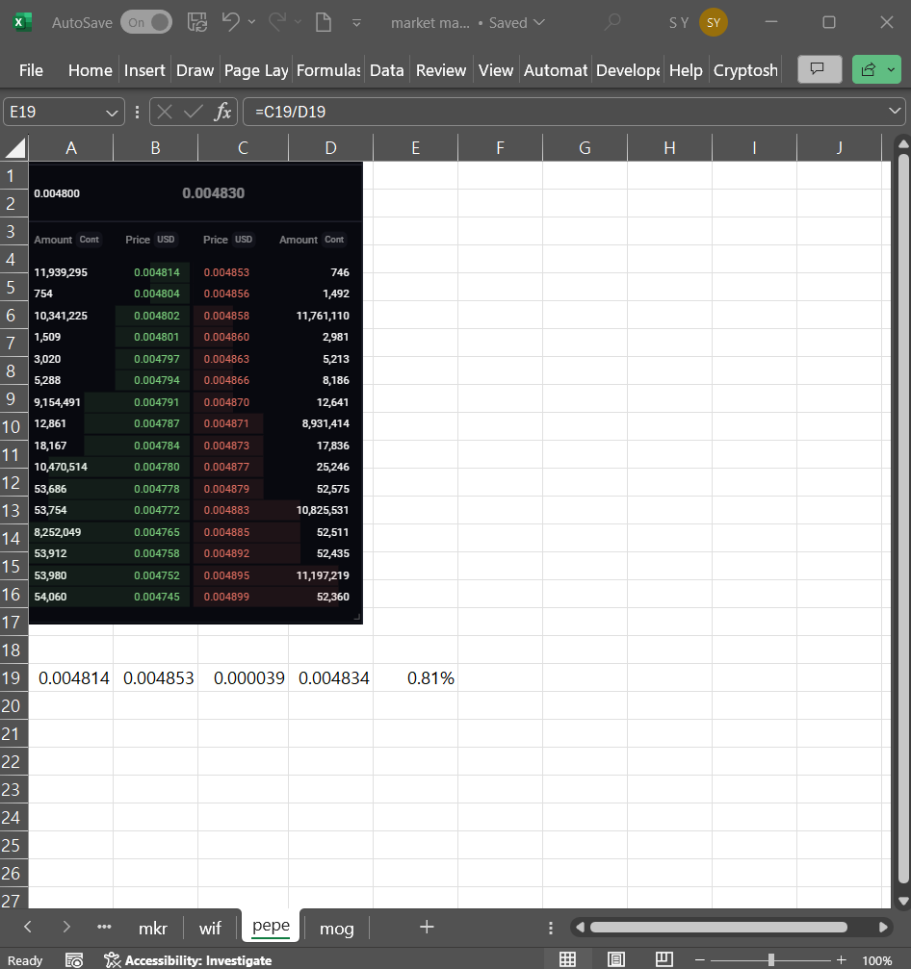Open the SY account avatar

[x=713, y=23]
